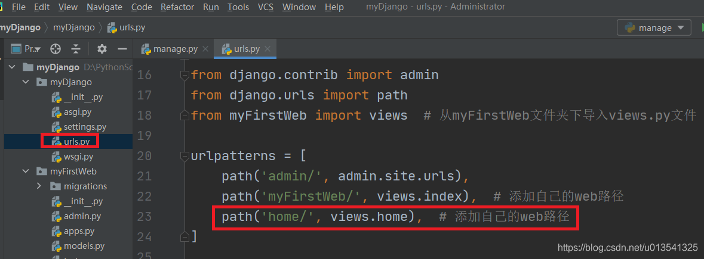Open the Edit menu
Screen dimensions: 704x259
point(42,7)
